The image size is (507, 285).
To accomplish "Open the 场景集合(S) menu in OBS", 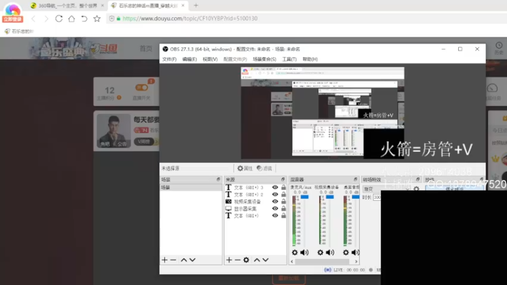I will [264, 59].
